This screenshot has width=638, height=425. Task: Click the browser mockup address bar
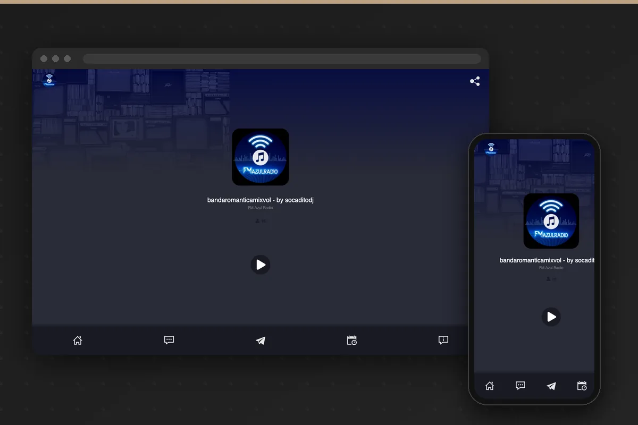[x=282, y=59]
